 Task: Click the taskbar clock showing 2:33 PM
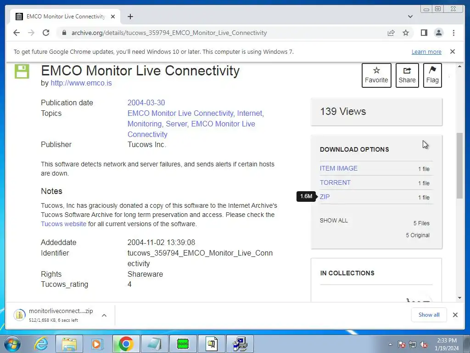click(x=447, y=344)
